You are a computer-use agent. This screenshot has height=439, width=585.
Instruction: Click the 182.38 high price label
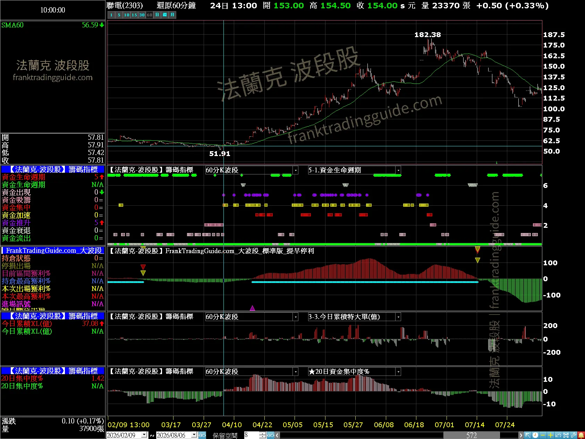coord(427,35)
